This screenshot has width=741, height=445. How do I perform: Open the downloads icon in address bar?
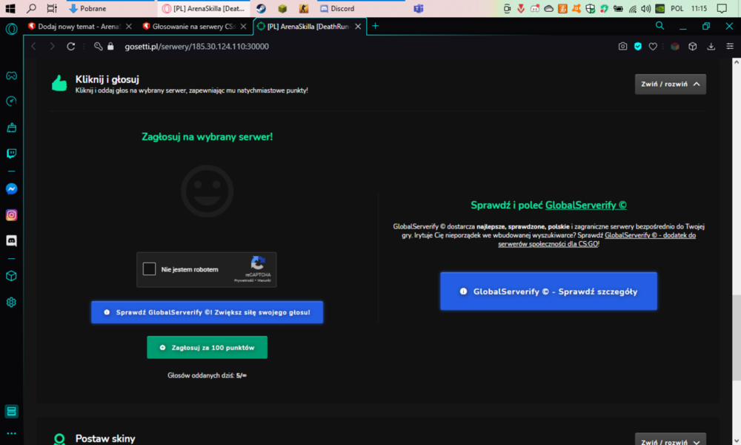click(711, 46)
